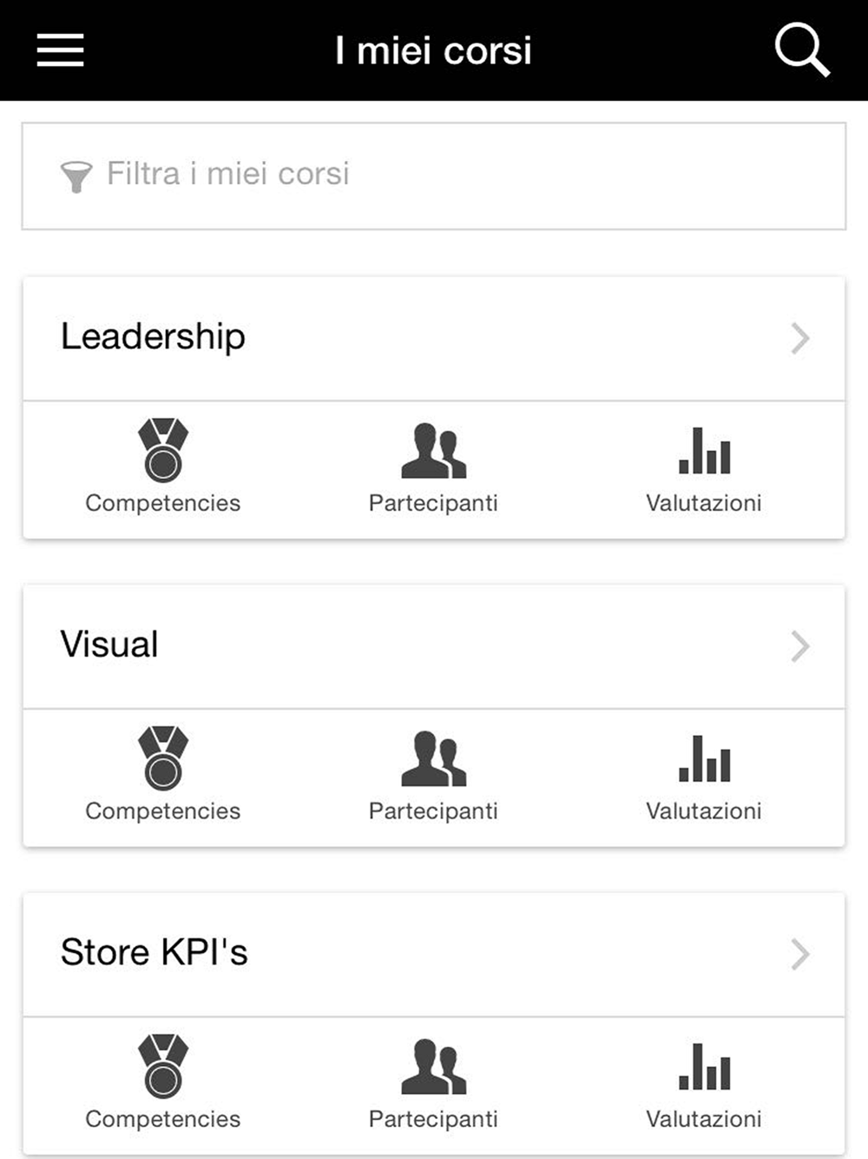This screenshot has height=1159, width=868.
Task: Open Valutazioni chart icon under Leadership
Action: 704,451
